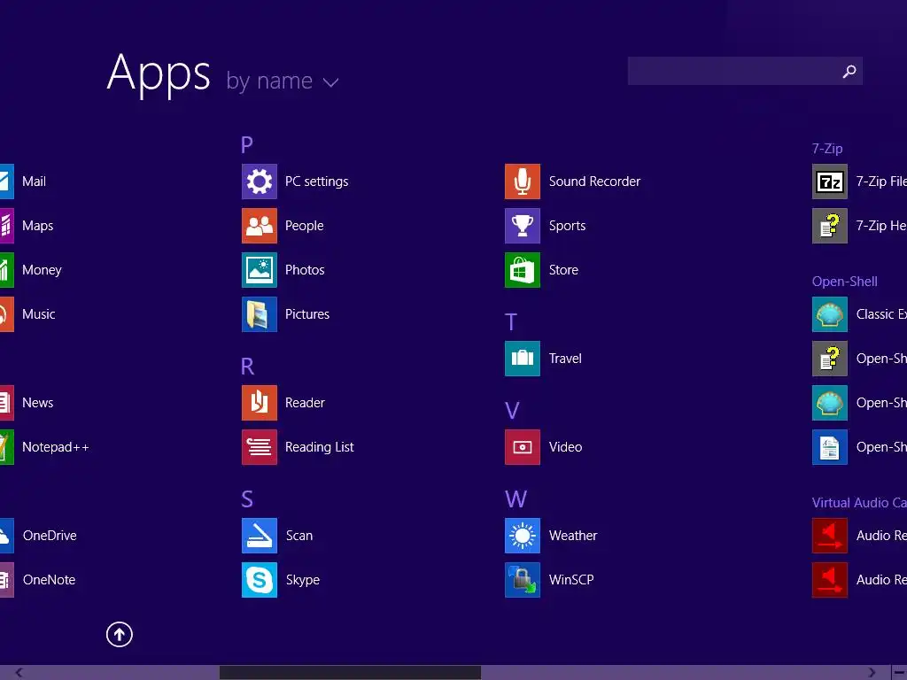Launch the Store icon
The image size is (907, 680).
point(523,270)
